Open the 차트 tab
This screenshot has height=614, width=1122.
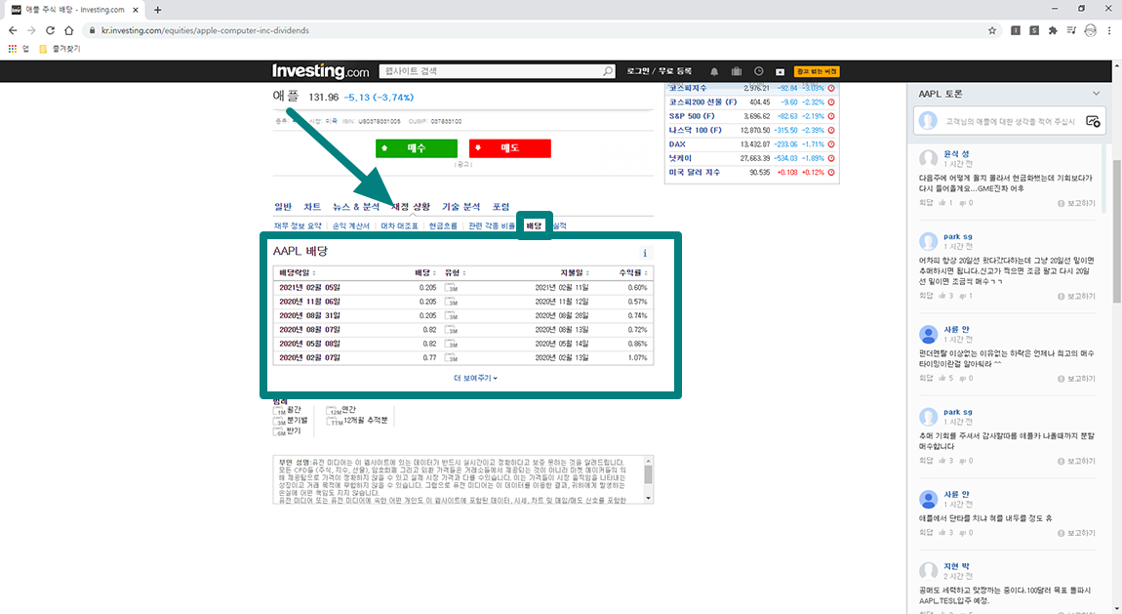[312, 207]
